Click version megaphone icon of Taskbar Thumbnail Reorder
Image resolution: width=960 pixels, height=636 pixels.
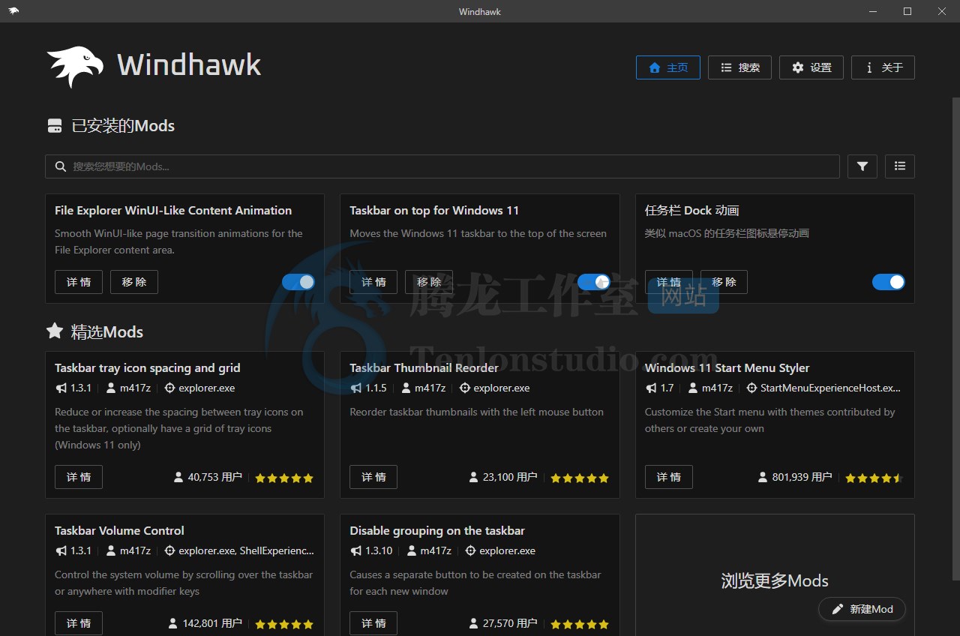click(x=356, y=388)
